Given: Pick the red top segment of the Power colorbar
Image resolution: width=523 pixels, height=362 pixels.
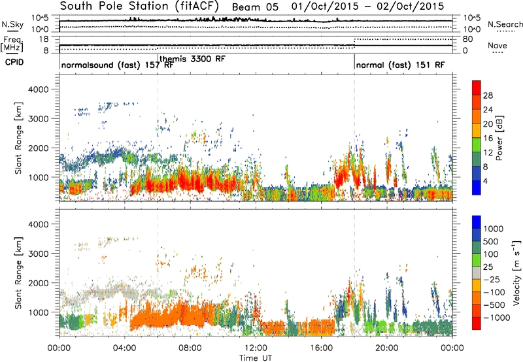Looking at the screenshot, I should click(x=477, y=88).
